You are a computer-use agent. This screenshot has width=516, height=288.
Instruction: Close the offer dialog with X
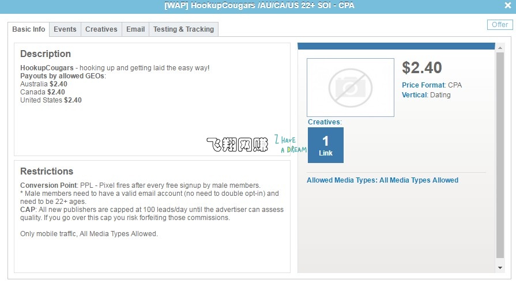click(507, 6)
